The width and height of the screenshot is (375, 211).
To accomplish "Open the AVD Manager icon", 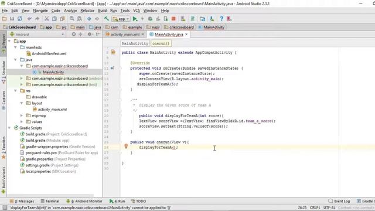I will tap(183, 19).
